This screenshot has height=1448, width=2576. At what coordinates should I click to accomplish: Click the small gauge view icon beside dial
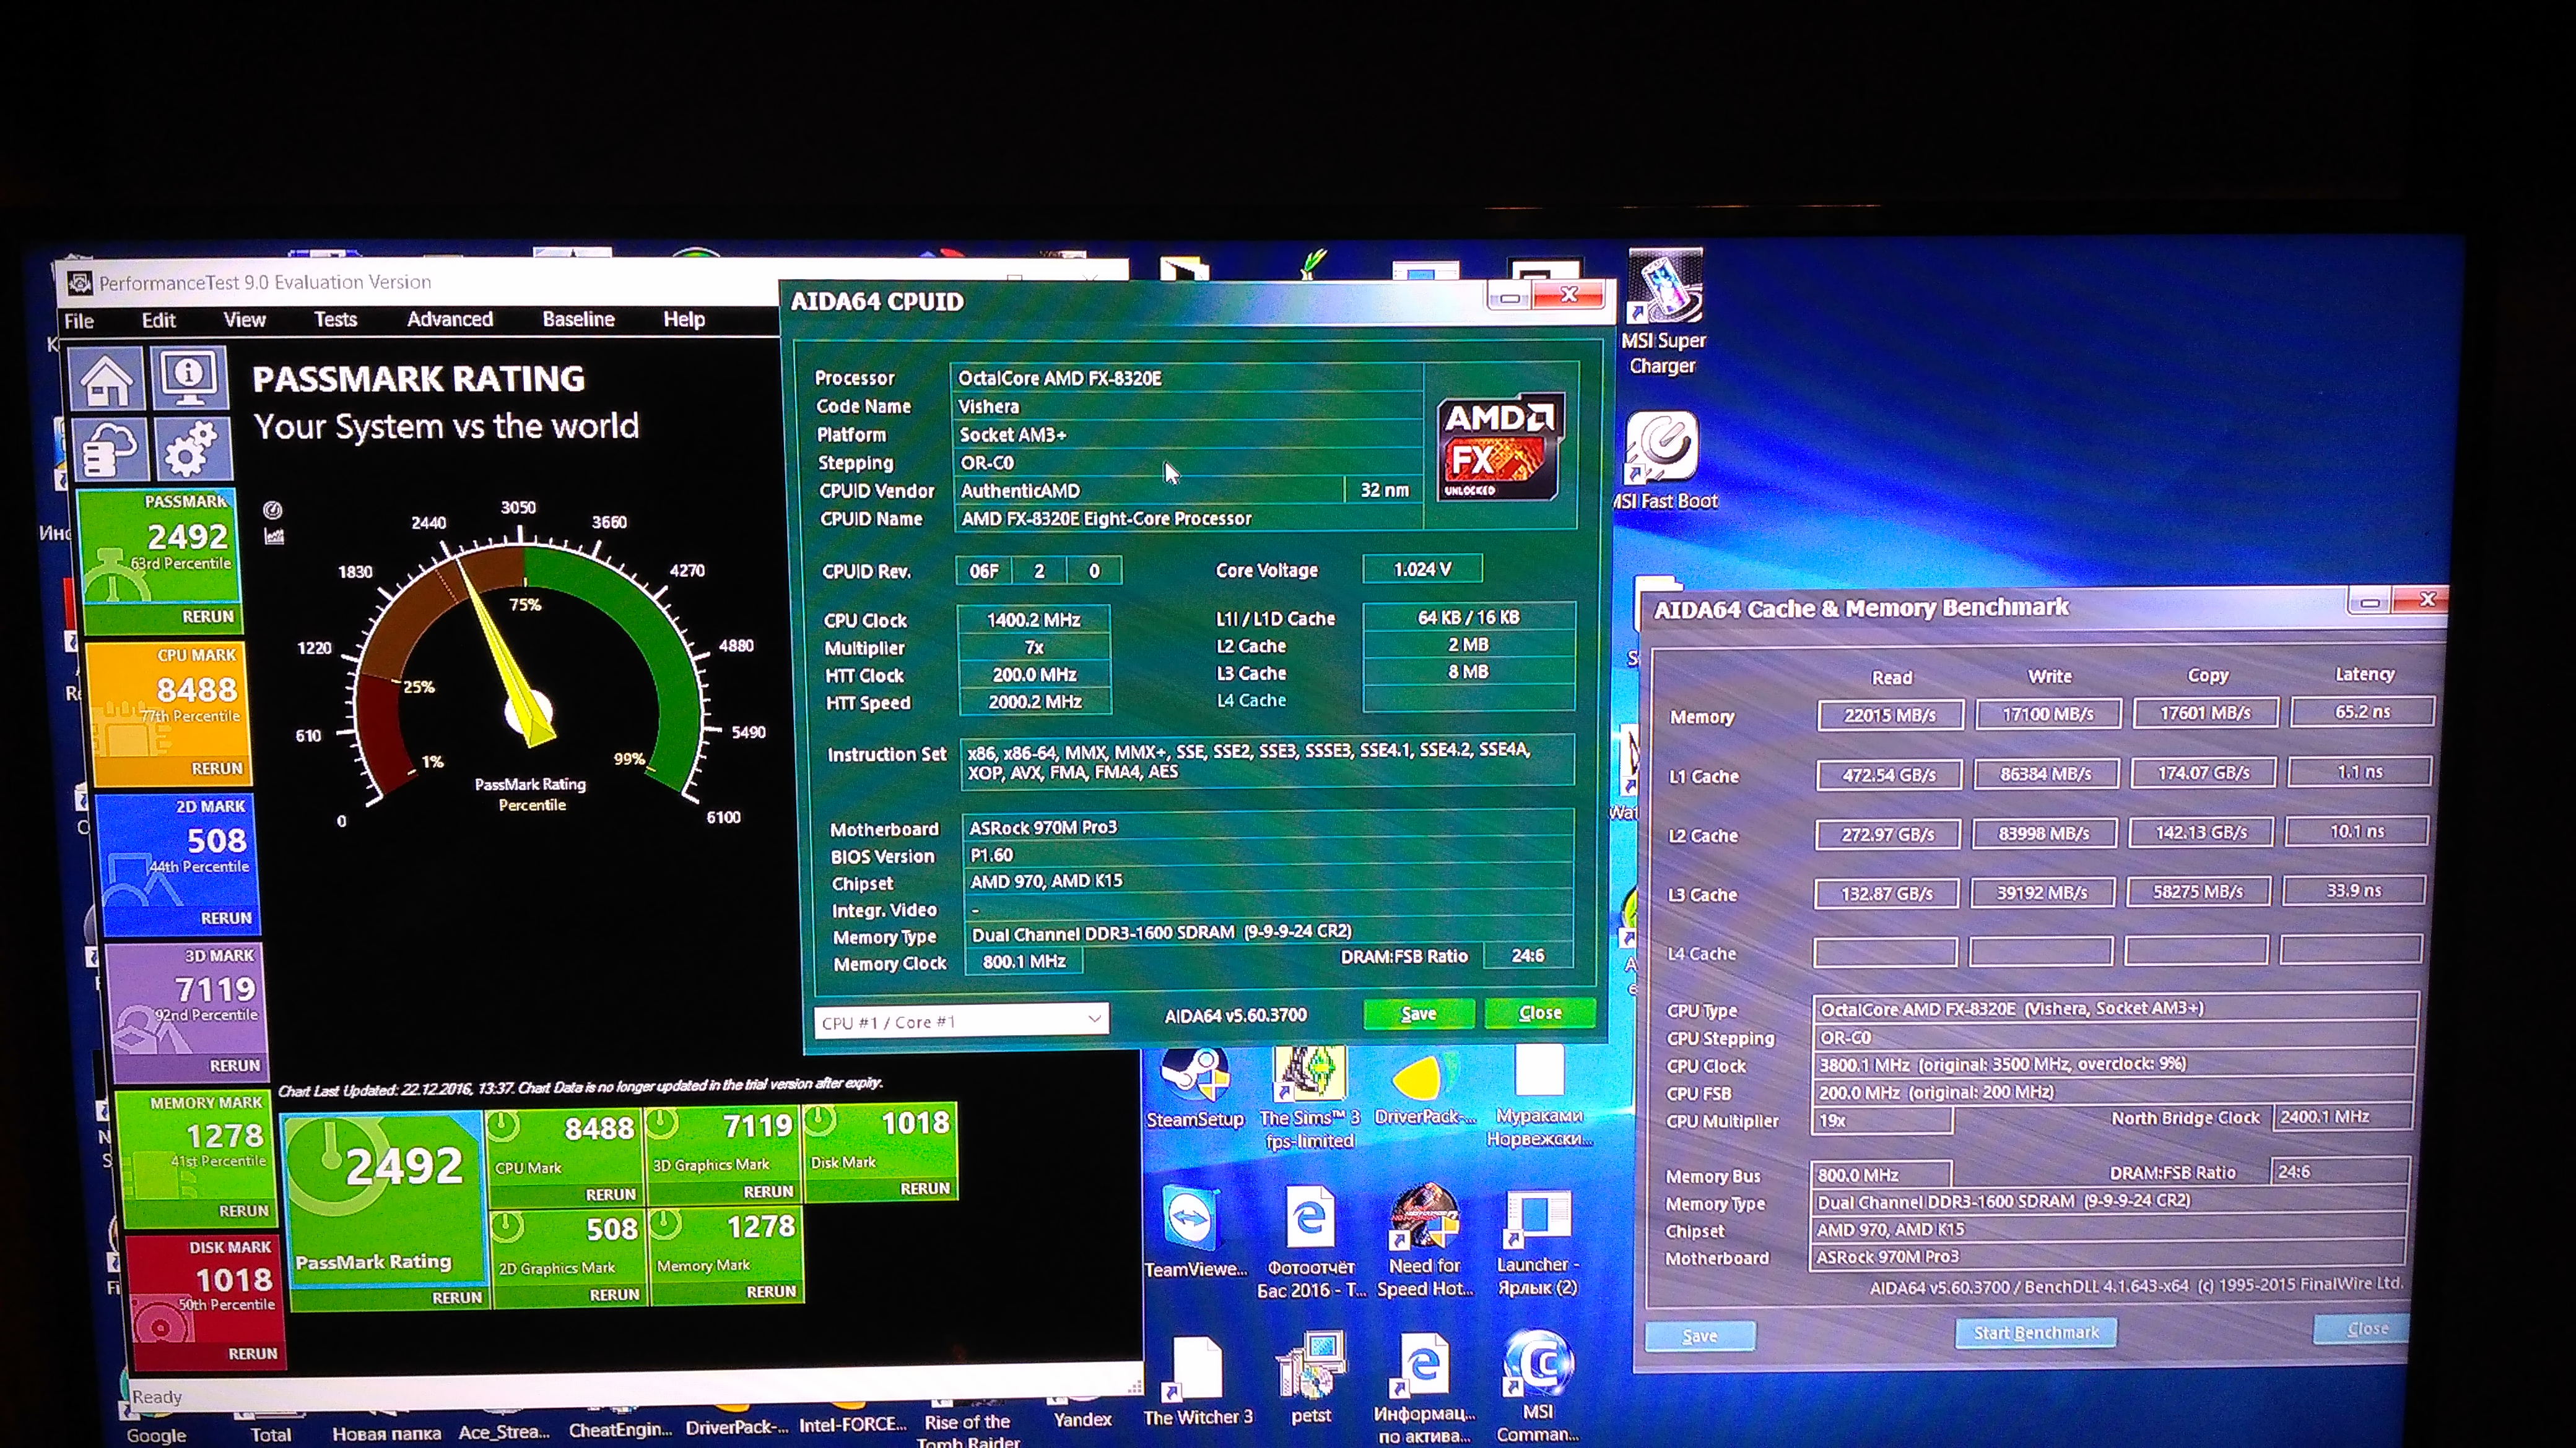click(272, 510)
